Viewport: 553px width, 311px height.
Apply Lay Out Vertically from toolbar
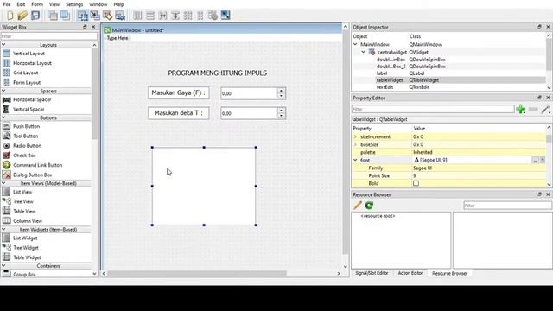point(150,16)
